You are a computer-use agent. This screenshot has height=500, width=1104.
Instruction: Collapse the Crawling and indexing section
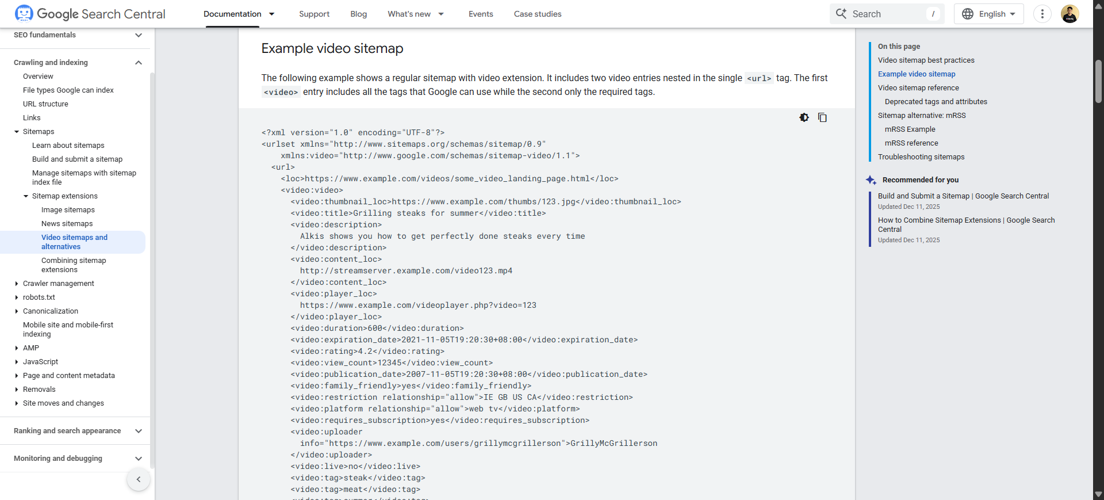[139, 63]
